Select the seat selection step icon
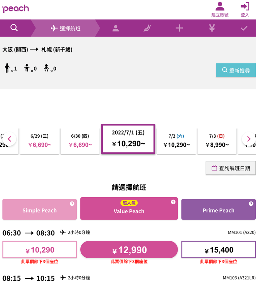Image resolution: width=256 pixels, height=283 pixels. pyautogui.click(x=147, y=28)
